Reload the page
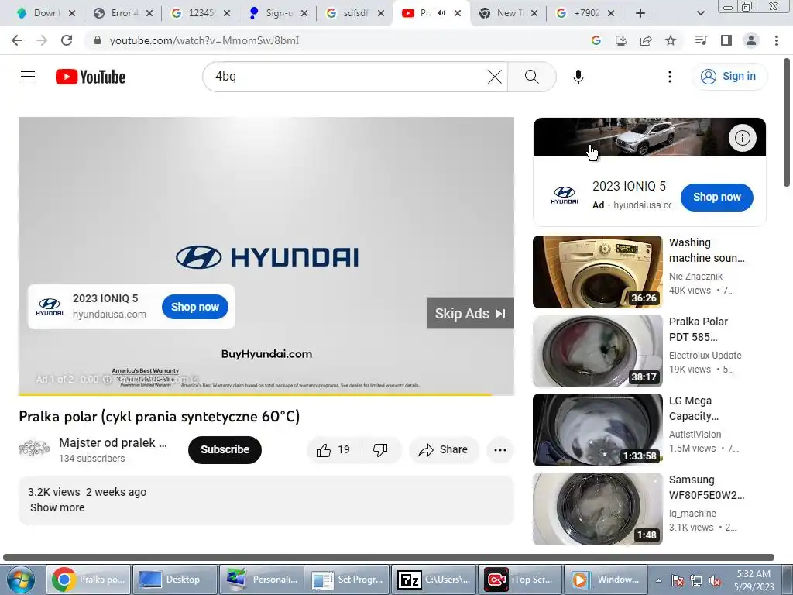This screenshot has width=793, height=595. (67, 40)
